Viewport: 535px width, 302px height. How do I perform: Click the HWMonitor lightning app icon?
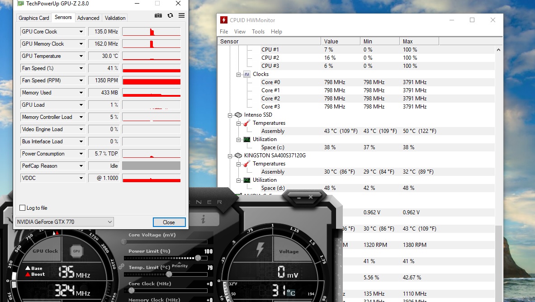coord(223,20)
